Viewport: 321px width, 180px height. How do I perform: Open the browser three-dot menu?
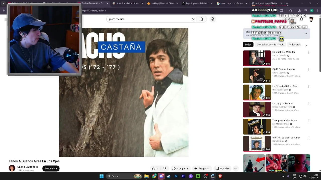(318, 10)
